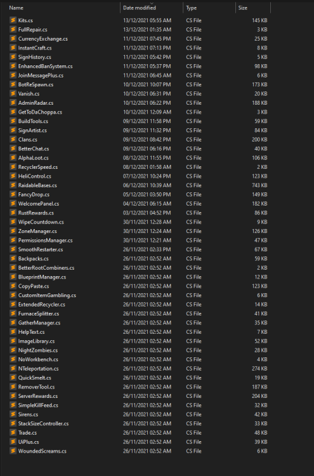Sort files by the Size column
This screenshot has width=314, height=476.
[253, 8]
